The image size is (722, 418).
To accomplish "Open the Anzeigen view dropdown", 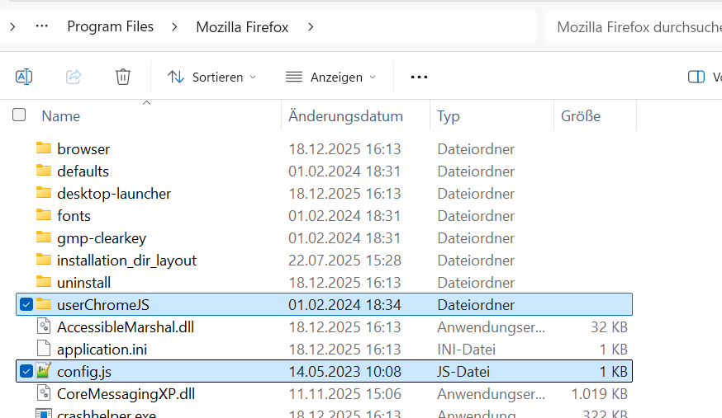I will [x=330, y=77].
